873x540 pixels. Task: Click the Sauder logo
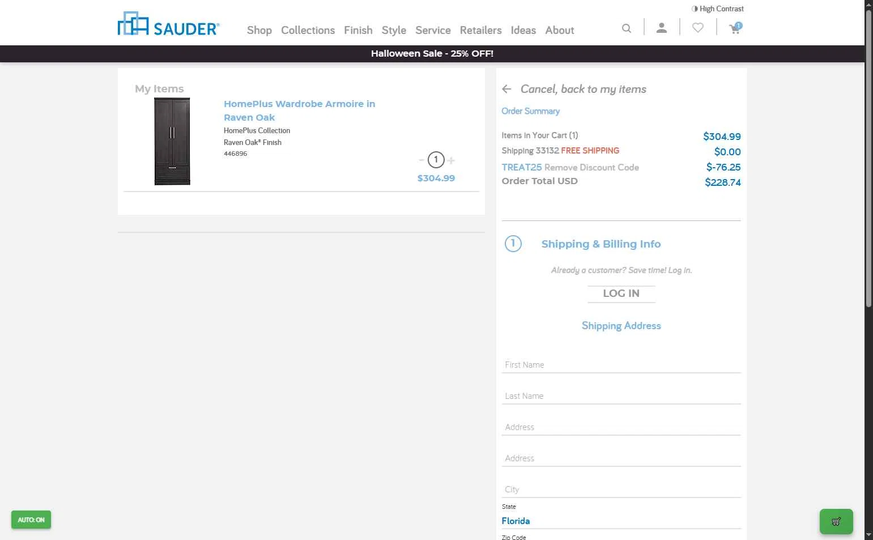click(168, 24)
